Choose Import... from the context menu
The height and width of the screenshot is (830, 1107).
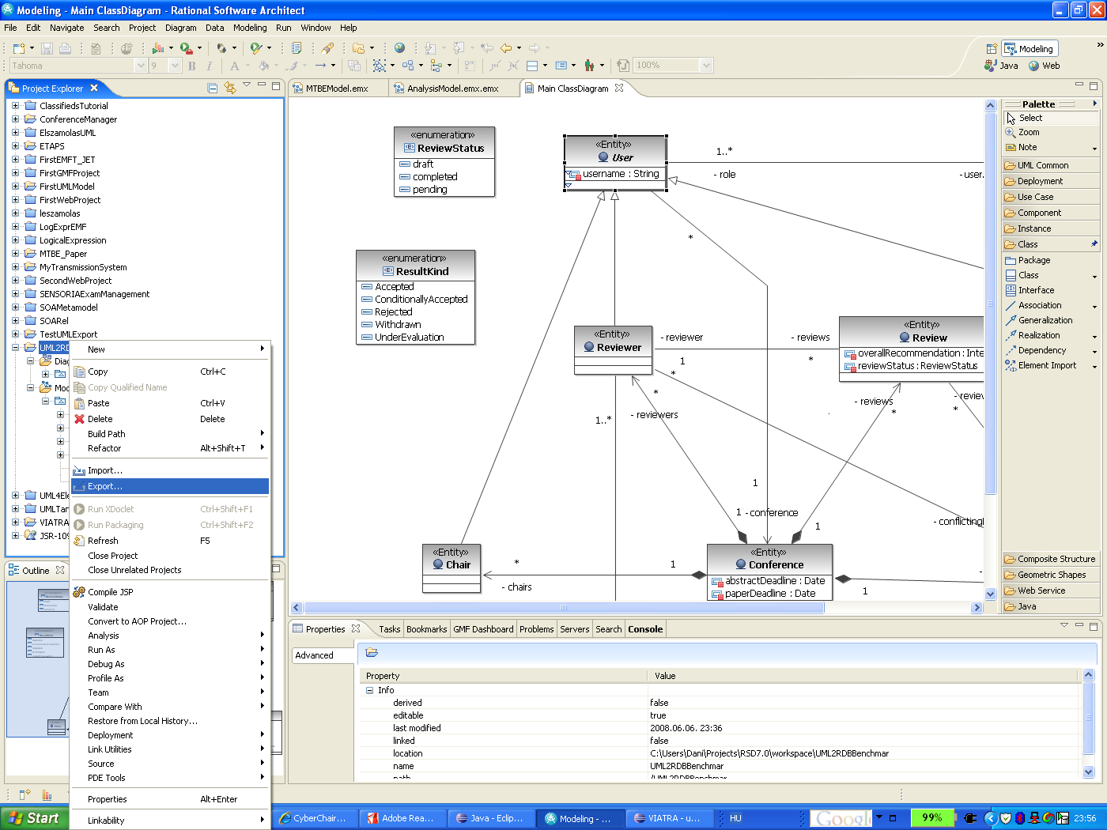point(170,470)
